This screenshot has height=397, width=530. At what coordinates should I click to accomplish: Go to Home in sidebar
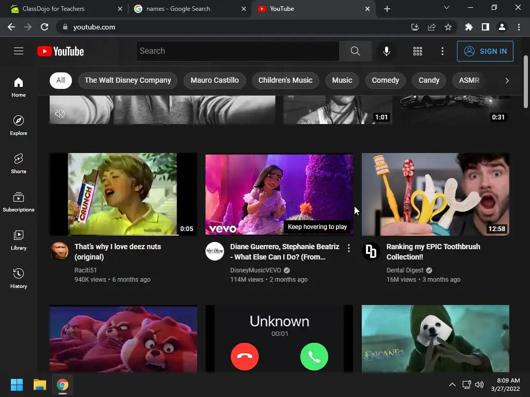[x=19, y=87]
